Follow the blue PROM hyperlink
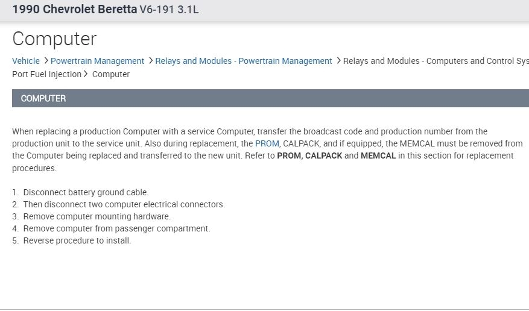The height and width of the screenshot is (311, 529). click(x=267, y=143)
